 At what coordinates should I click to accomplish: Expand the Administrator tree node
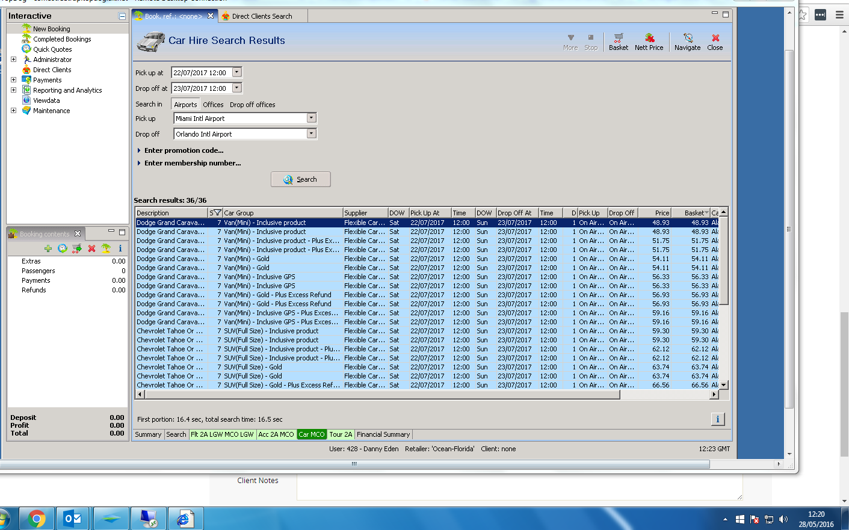(14, 60)
